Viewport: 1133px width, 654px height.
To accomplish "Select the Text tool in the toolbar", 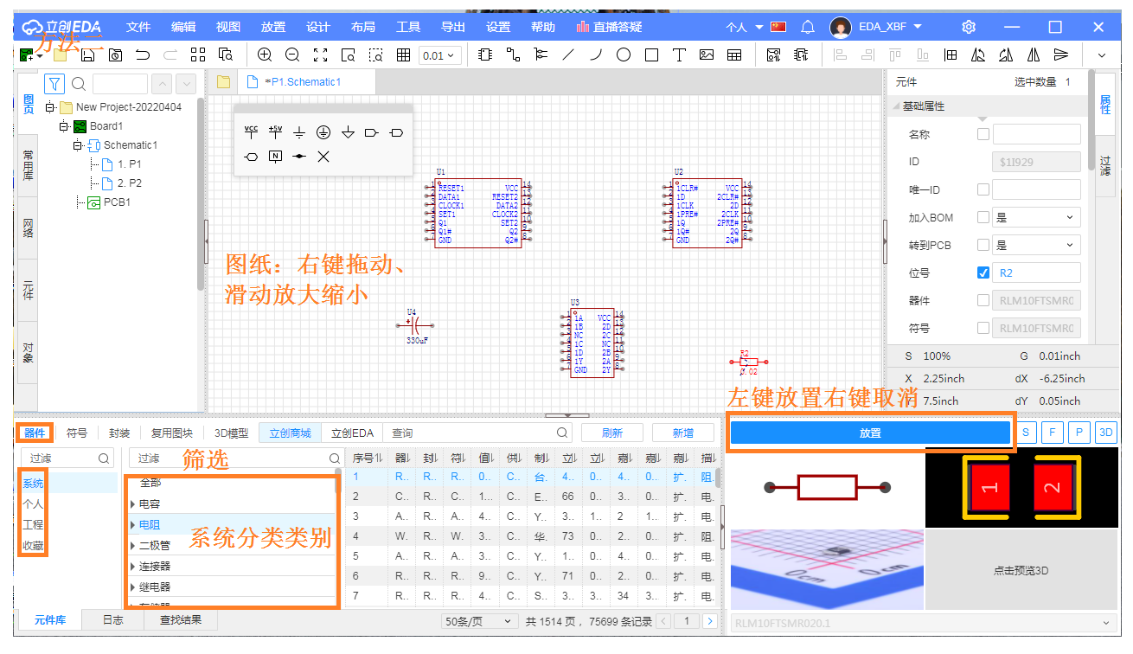I will [679, 54].
